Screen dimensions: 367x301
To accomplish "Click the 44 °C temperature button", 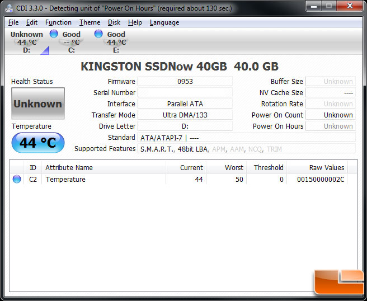I will point(37,143).
